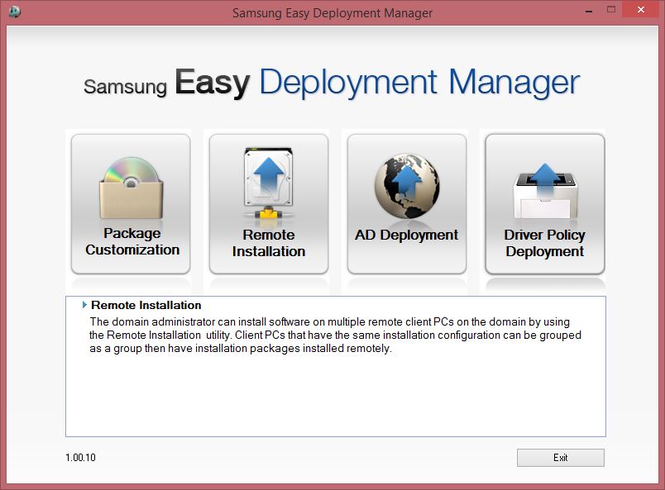Screen dimensions: 665x490
Task: Select the Samsung Easy Deployment Manager title bar
Action: pyautogui.click(x=331, y=12)
